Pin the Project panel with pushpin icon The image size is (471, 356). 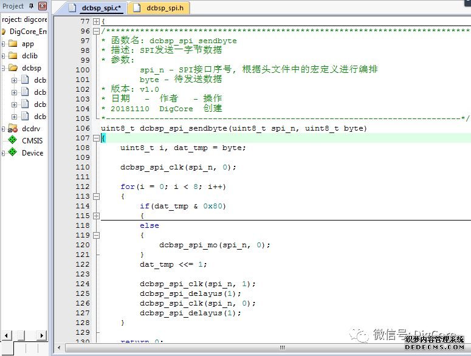click(32, 6)
